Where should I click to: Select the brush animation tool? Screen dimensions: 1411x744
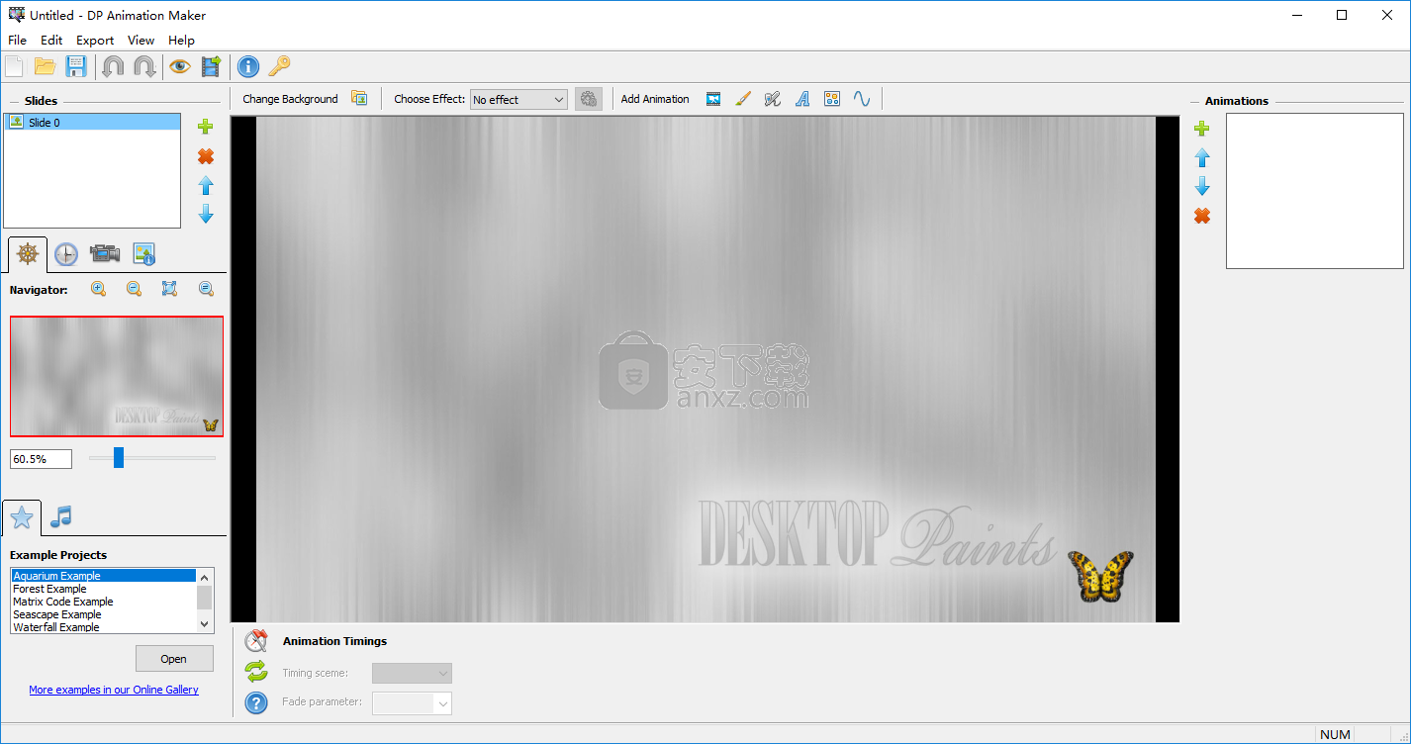pos(743,99)
